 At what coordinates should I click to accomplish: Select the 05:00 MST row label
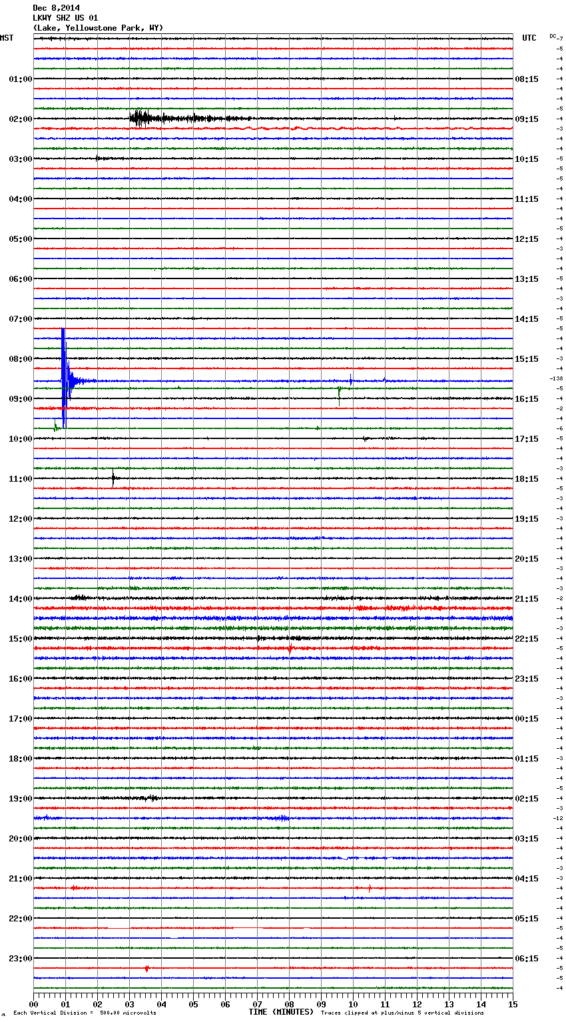pos(21,239)
